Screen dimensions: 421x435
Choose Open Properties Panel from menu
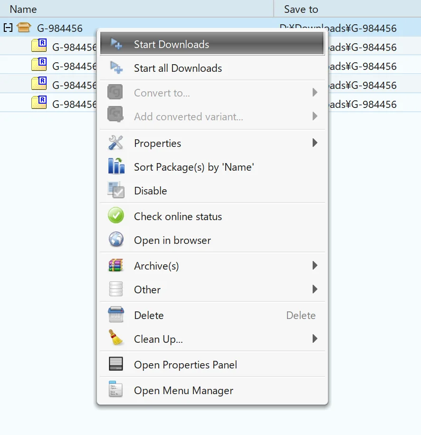(x=185, y=365)
